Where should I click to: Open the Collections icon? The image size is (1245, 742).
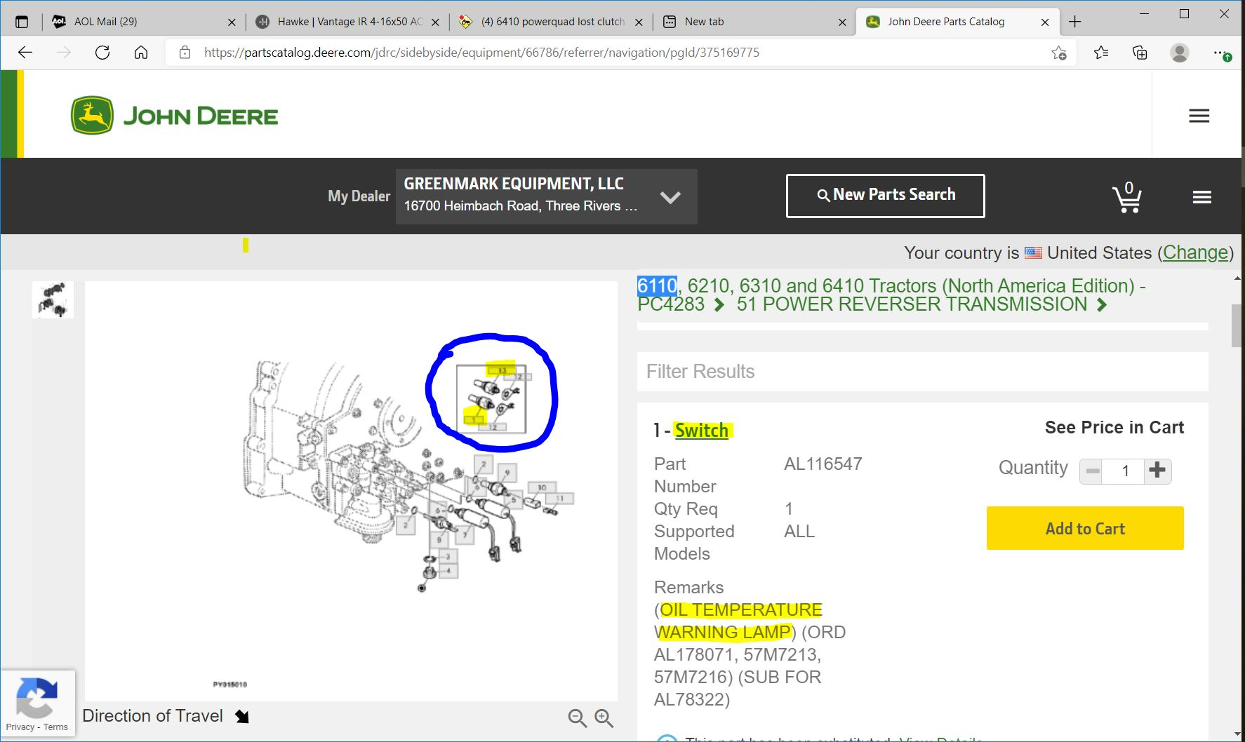point(1140,53)
